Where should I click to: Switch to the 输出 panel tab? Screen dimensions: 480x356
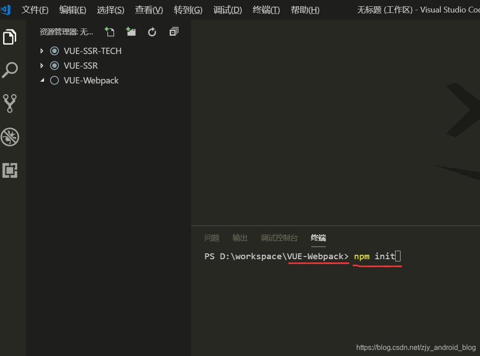click(240, 238)
